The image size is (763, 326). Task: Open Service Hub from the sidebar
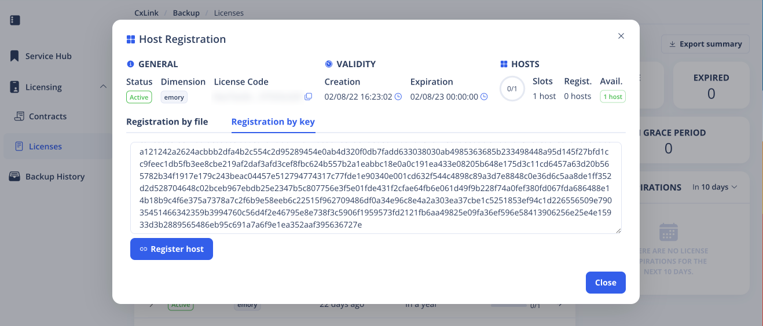tap(48, 56)
